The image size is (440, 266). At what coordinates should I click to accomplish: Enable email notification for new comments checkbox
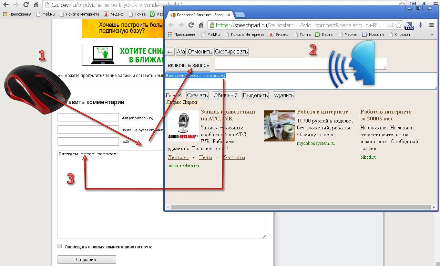60,246
